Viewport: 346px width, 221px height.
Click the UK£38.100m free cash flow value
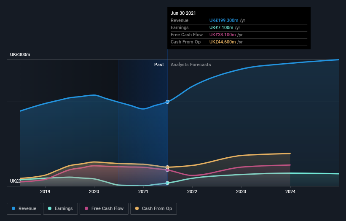(x=223, y=35)
